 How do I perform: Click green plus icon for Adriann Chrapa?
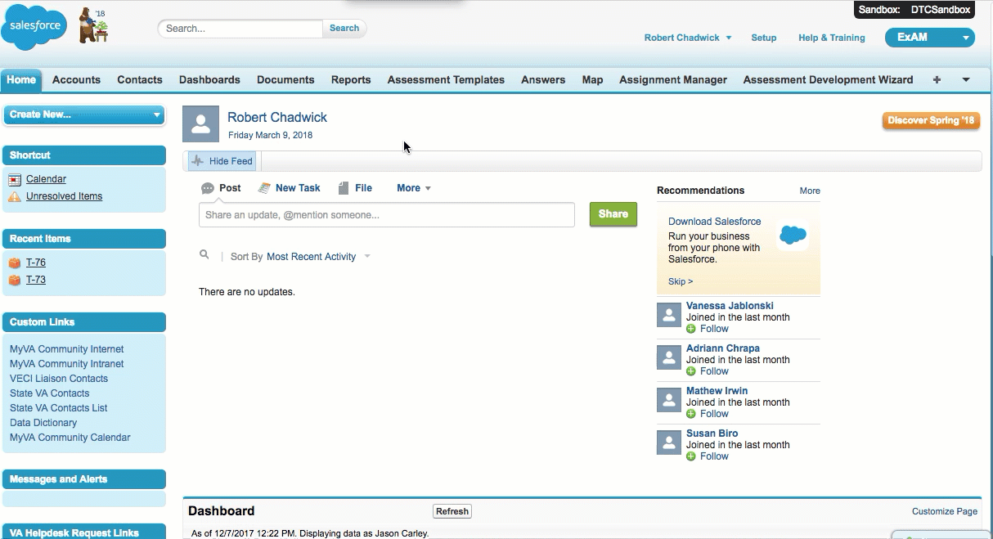click(691, 371)
